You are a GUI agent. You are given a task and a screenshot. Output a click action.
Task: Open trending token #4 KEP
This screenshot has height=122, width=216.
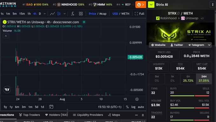[x=124, y=5]
